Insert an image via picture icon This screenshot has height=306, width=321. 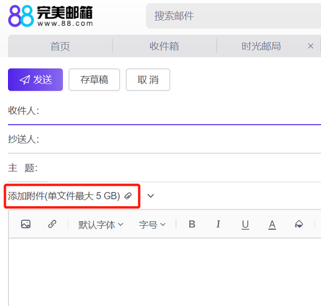pyautogui.click(x=26, y=224)
